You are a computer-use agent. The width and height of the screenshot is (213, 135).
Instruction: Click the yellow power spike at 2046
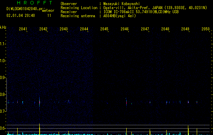[126, 131]
